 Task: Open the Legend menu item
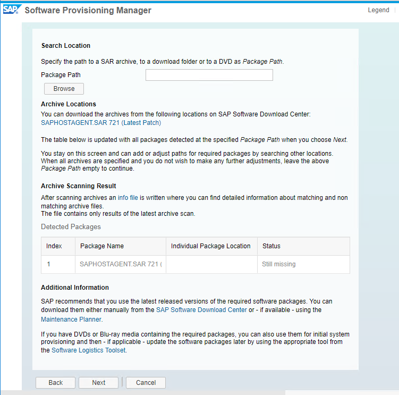coord(378,10)
